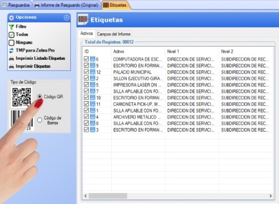
Task: Click printer icon beside Imprimir Etiquetas
Action: pyautogui.click(x=12, y=67)
